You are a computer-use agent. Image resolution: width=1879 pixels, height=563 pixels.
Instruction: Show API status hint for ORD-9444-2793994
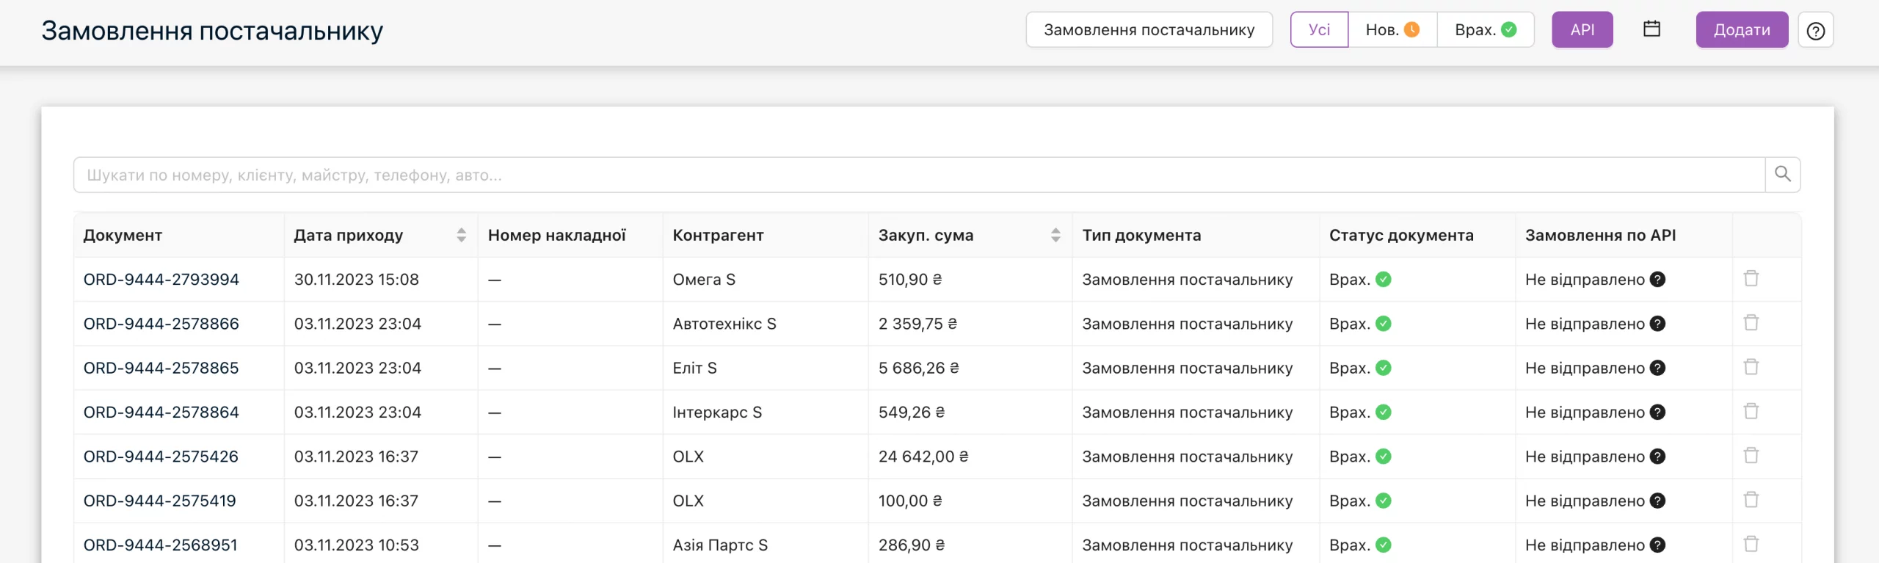click(1657, 280)
